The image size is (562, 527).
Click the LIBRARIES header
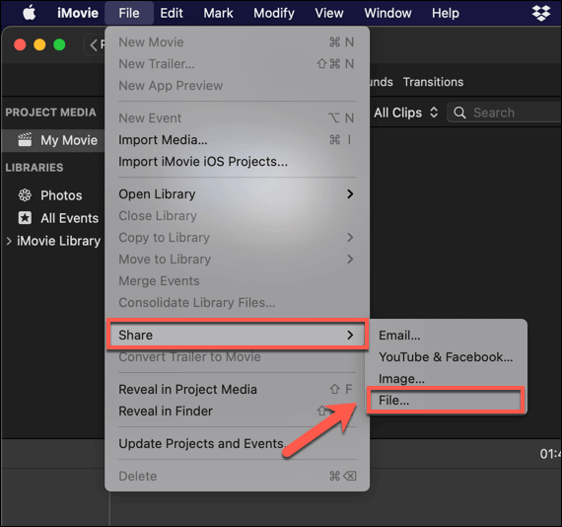[x=35, y=168]
